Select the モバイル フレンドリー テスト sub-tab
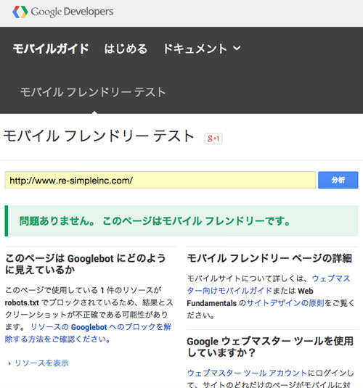This screenshot has width=363, height=388. (93, 92)
